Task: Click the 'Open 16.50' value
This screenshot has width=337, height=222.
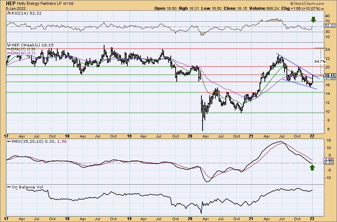Action: 166,8
